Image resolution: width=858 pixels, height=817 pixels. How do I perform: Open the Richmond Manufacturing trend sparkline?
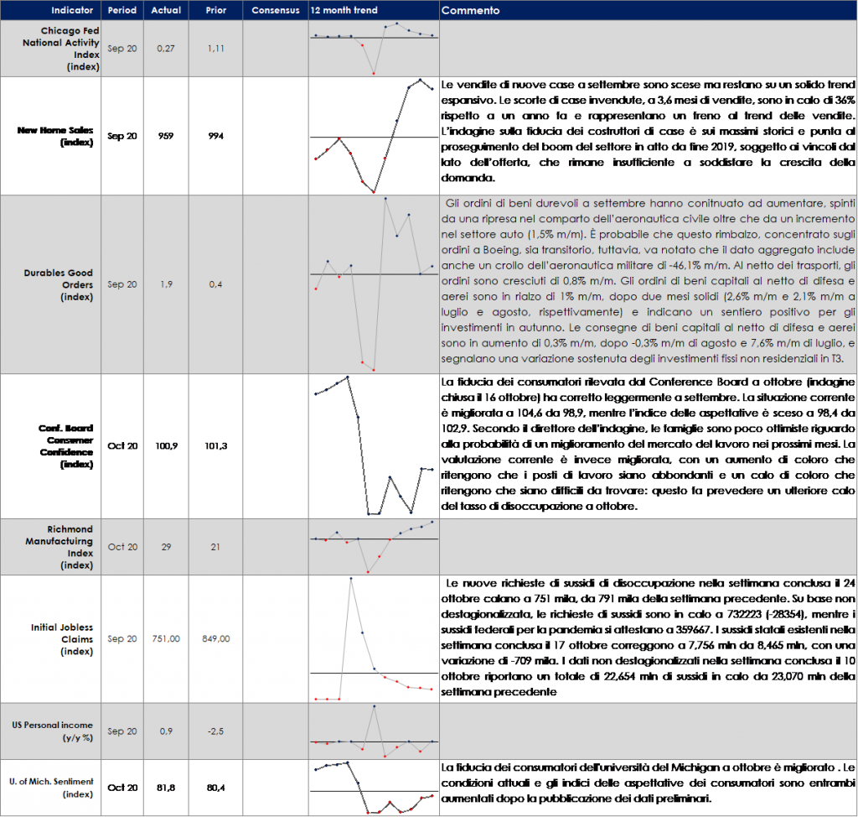coord(373,547)
